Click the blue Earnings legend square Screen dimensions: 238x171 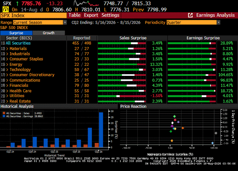pos(4,116)
